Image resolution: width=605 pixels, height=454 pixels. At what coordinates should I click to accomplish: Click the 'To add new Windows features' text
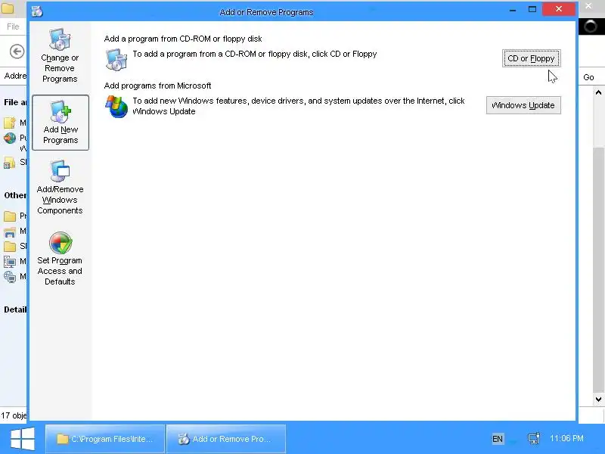[299, 106]
